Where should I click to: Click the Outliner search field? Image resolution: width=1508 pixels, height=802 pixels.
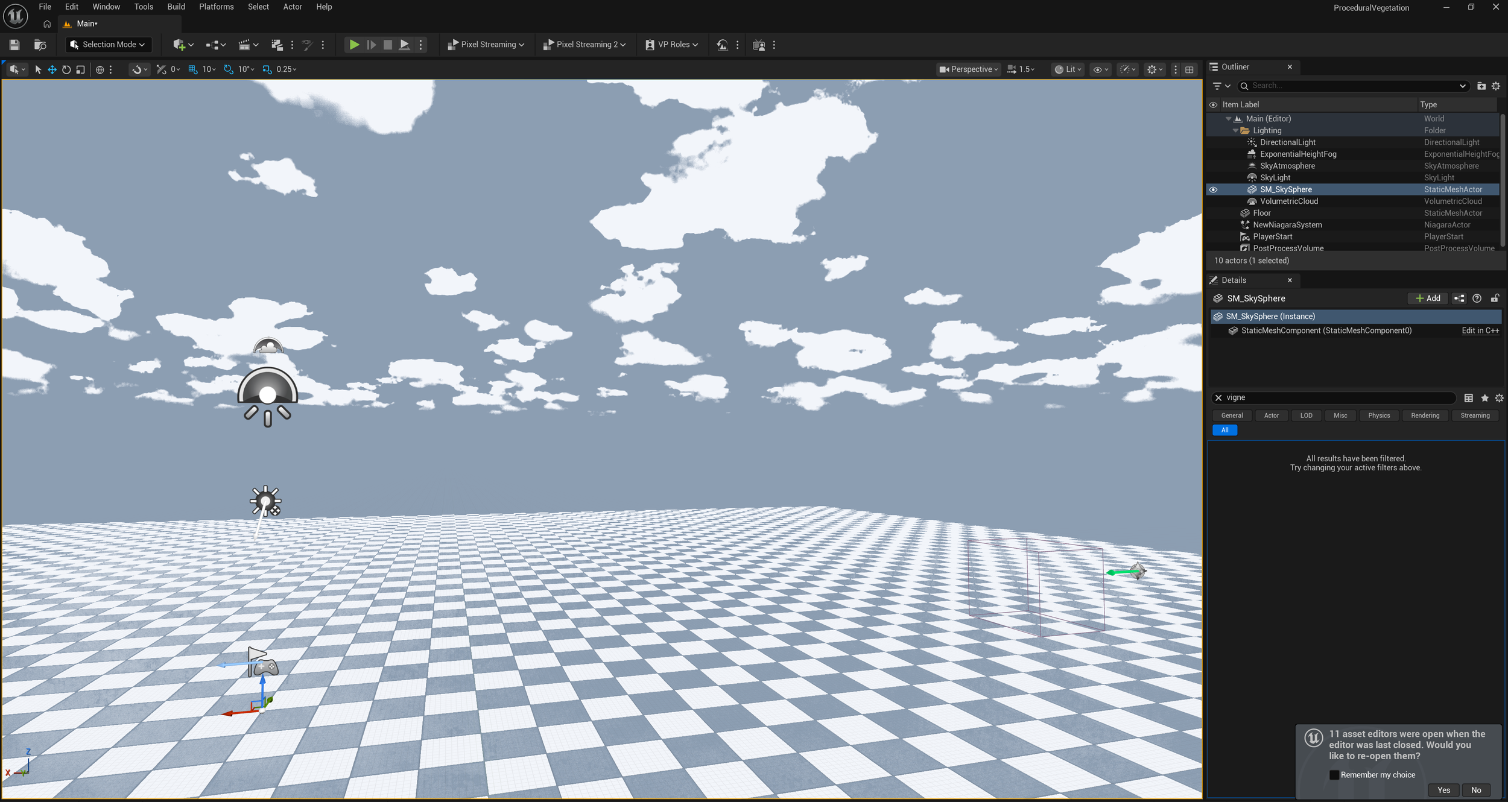click(x=1351, y=86)
